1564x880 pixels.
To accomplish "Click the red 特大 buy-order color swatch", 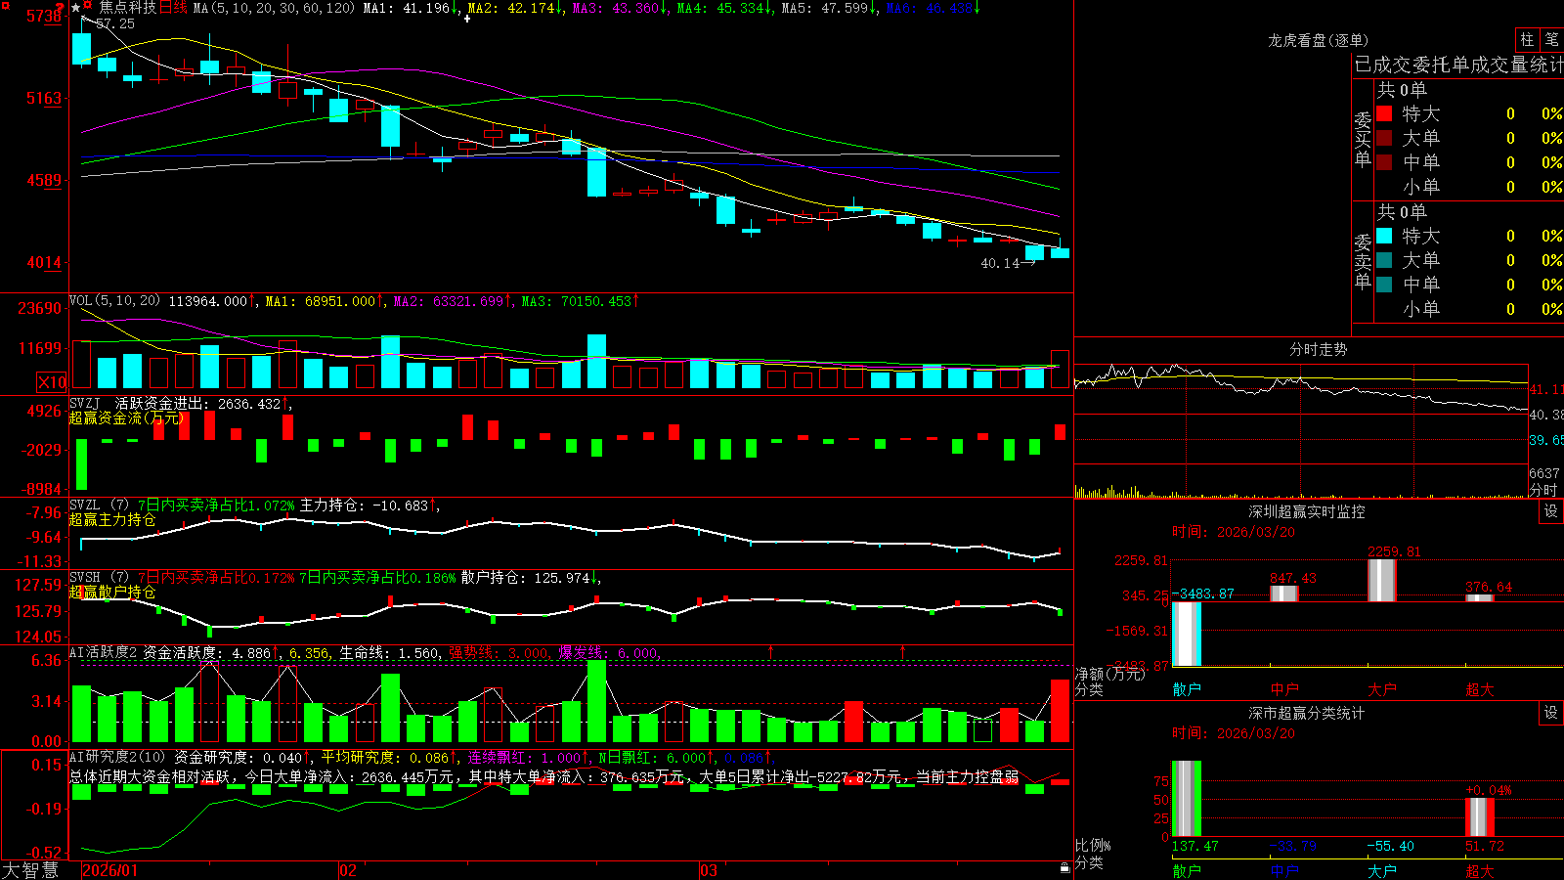I will coord(1384,113).
